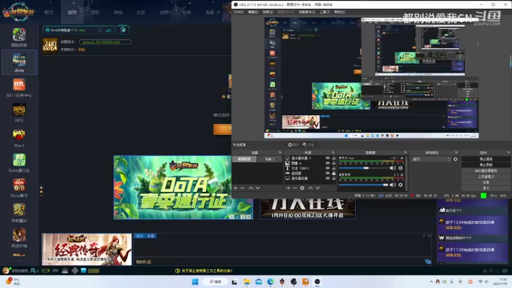The height and width of the screenshot is (288, 512).
Task: Move the OBS source down
Action: click(317, 188)
